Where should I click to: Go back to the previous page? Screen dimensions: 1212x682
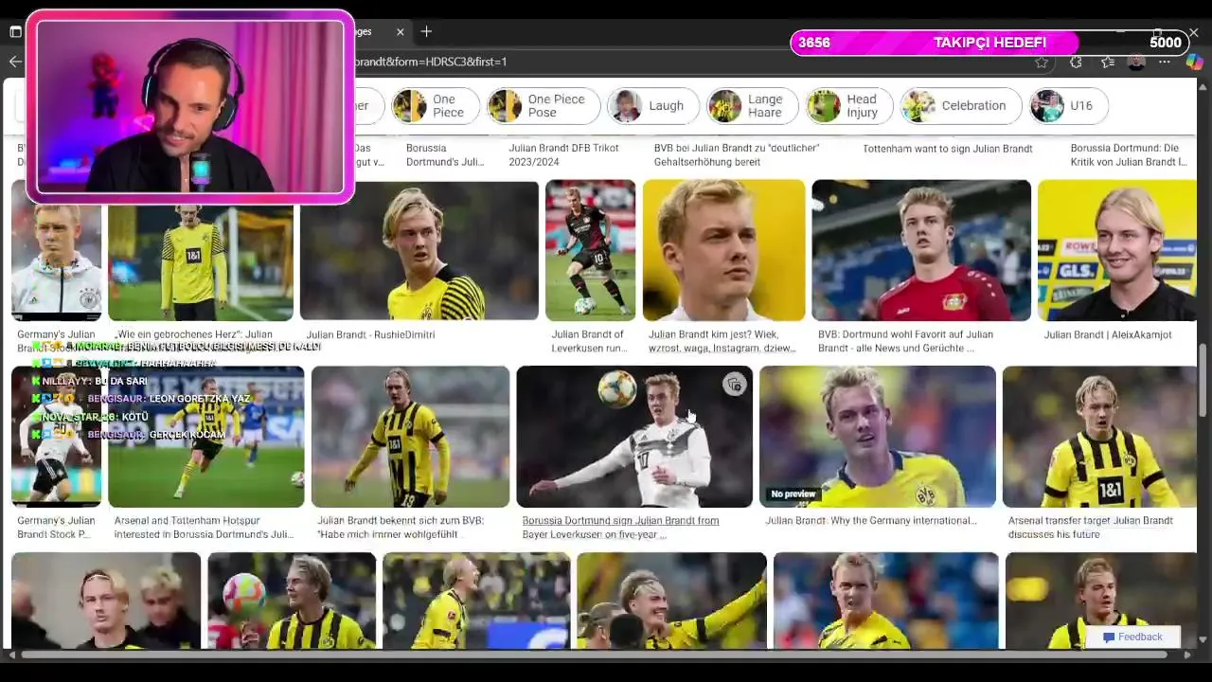[15, 62]
